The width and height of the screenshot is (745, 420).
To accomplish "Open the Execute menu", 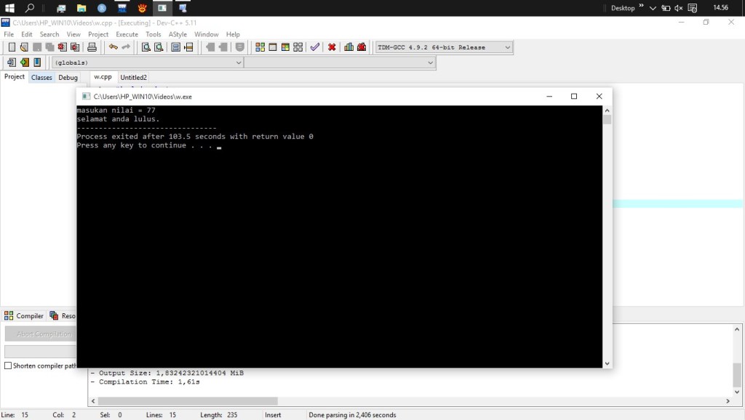I will (x=127, y=34).
